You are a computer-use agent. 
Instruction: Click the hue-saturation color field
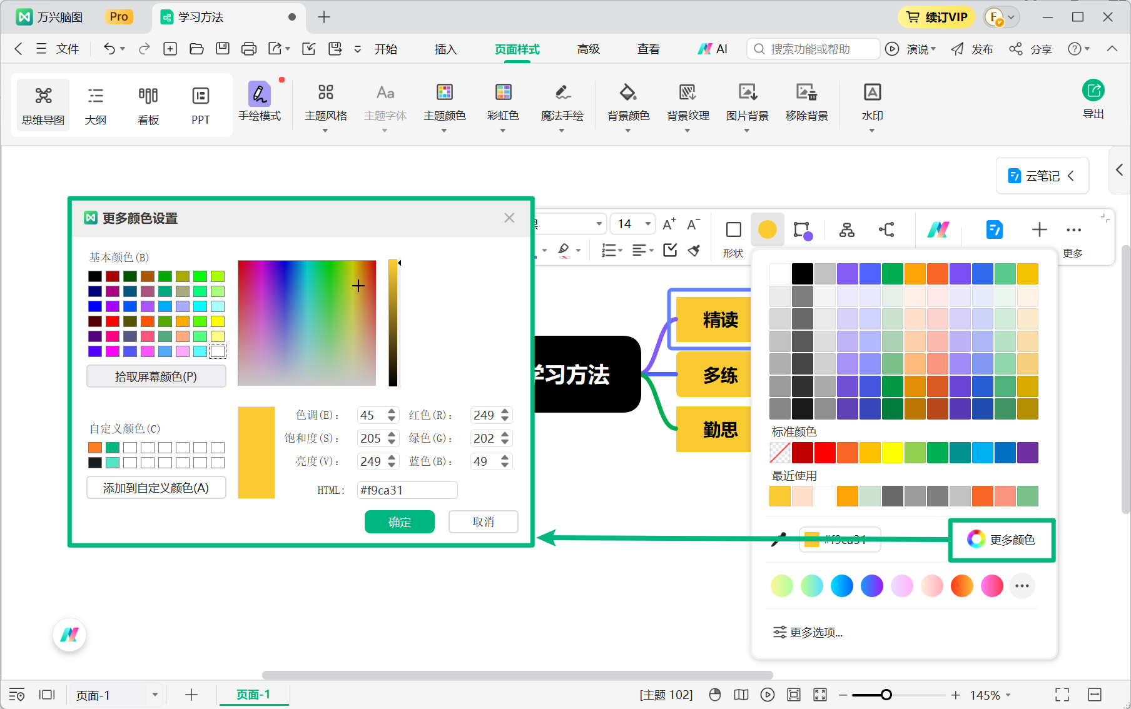point(307,323)
